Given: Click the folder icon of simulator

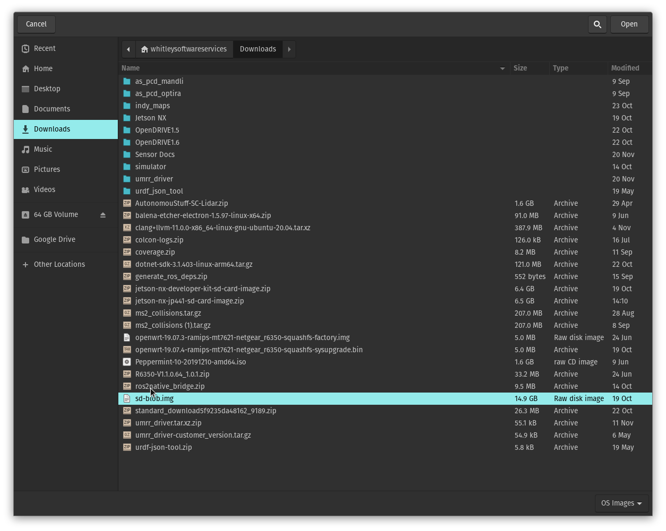Looking at the screenshot, I should click(x=127, y=167).
